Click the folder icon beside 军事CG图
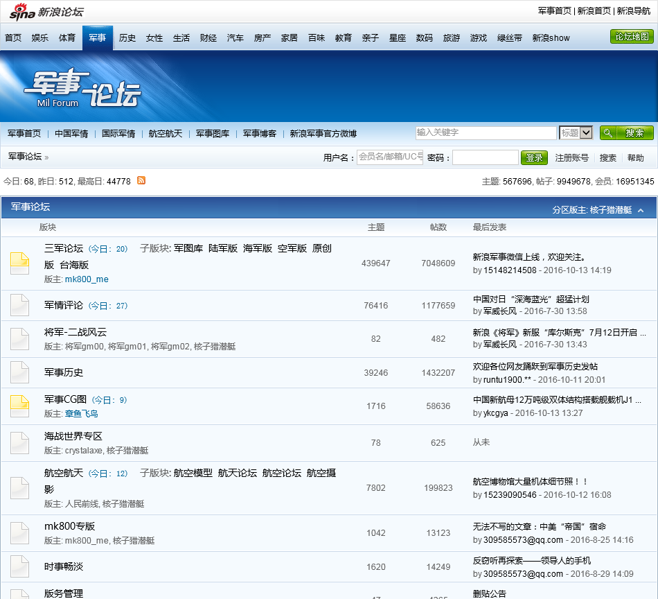The width and height of the screenshot is (658, 599). 19,406
